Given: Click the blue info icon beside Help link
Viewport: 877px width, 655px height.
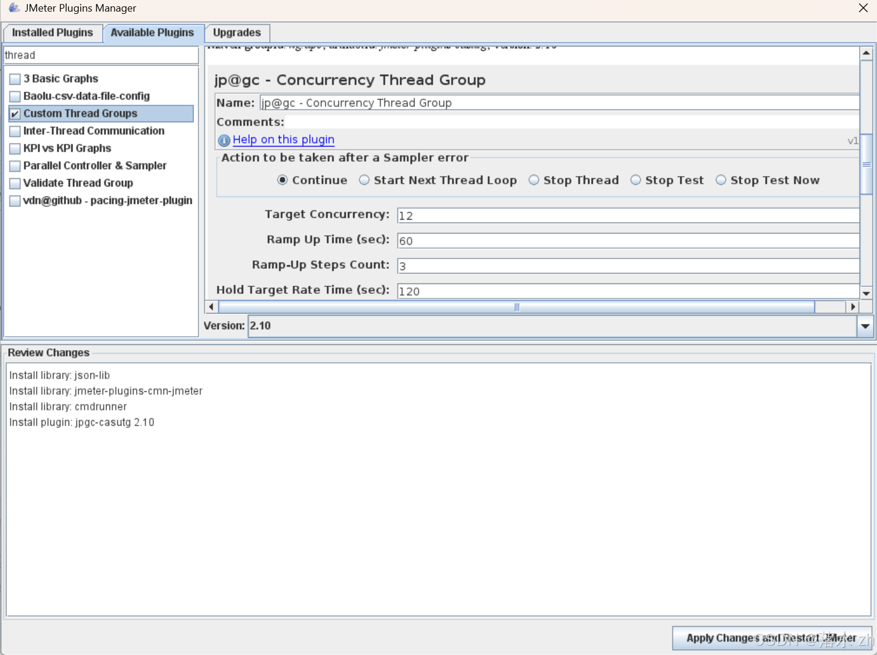Looking at the screenshot, I should [x=224, y=140].
